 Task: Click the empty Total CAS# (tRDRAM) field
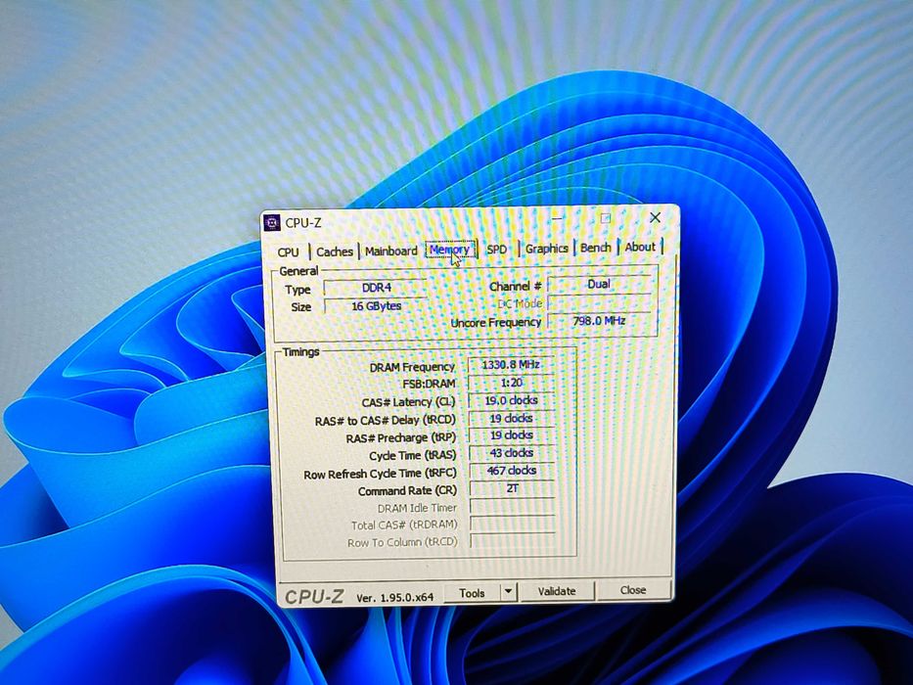[x=513, y=524]
